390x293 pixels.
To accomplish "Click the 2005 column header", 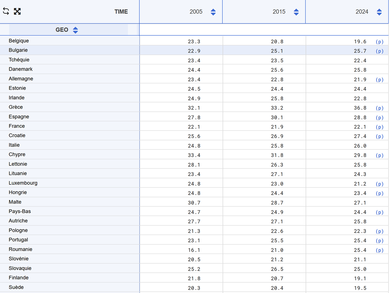I will [196, 12].
